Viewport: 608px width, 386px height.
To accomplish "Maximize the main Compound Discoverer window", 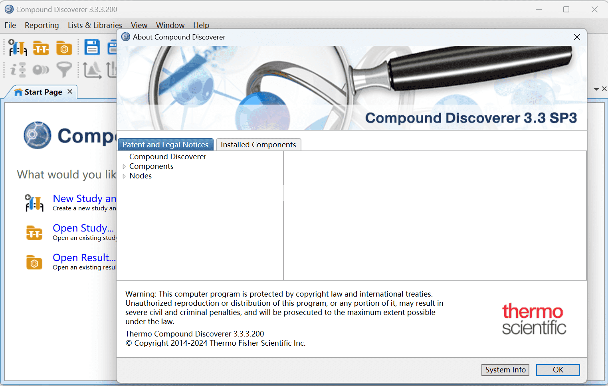I will [x=566, y=9].
